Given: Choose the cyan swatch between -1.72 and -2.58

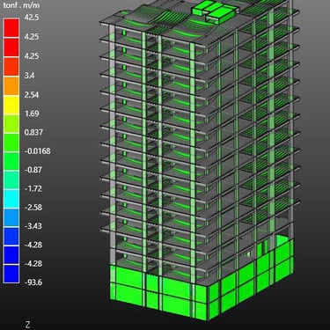Looking at the screenshot, I should click(x=11, y=199).
